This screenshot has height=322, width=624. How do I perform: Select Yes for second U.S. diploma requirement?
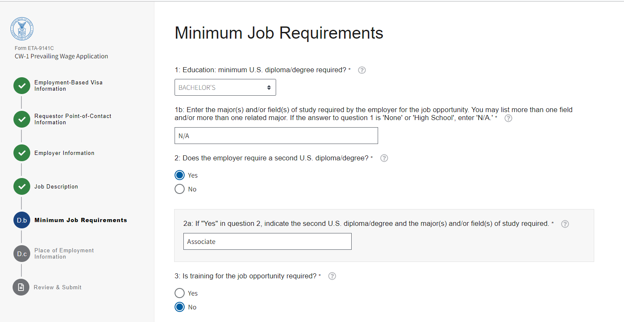coord(180,175)
